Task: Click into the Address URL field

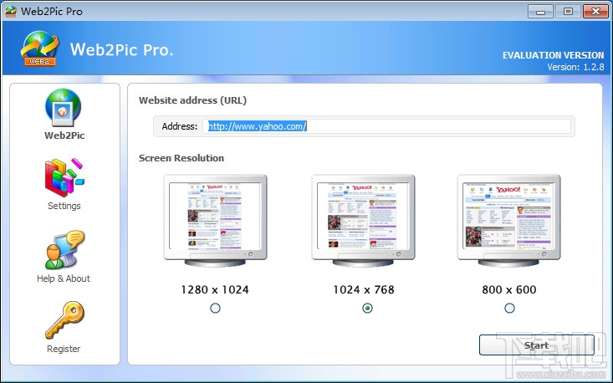Action: pos(386,126)
